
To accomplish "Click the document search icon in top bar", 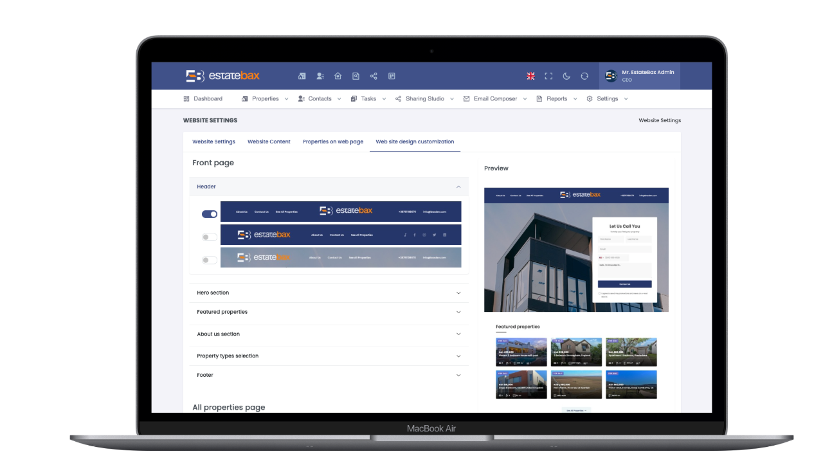I will [x=356, y=76].
